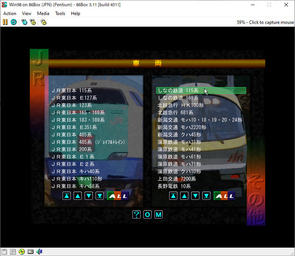Move down one in その他 list
Viewport: 295px width, 256px height.
pyautogui.click(x=195, y=196)
